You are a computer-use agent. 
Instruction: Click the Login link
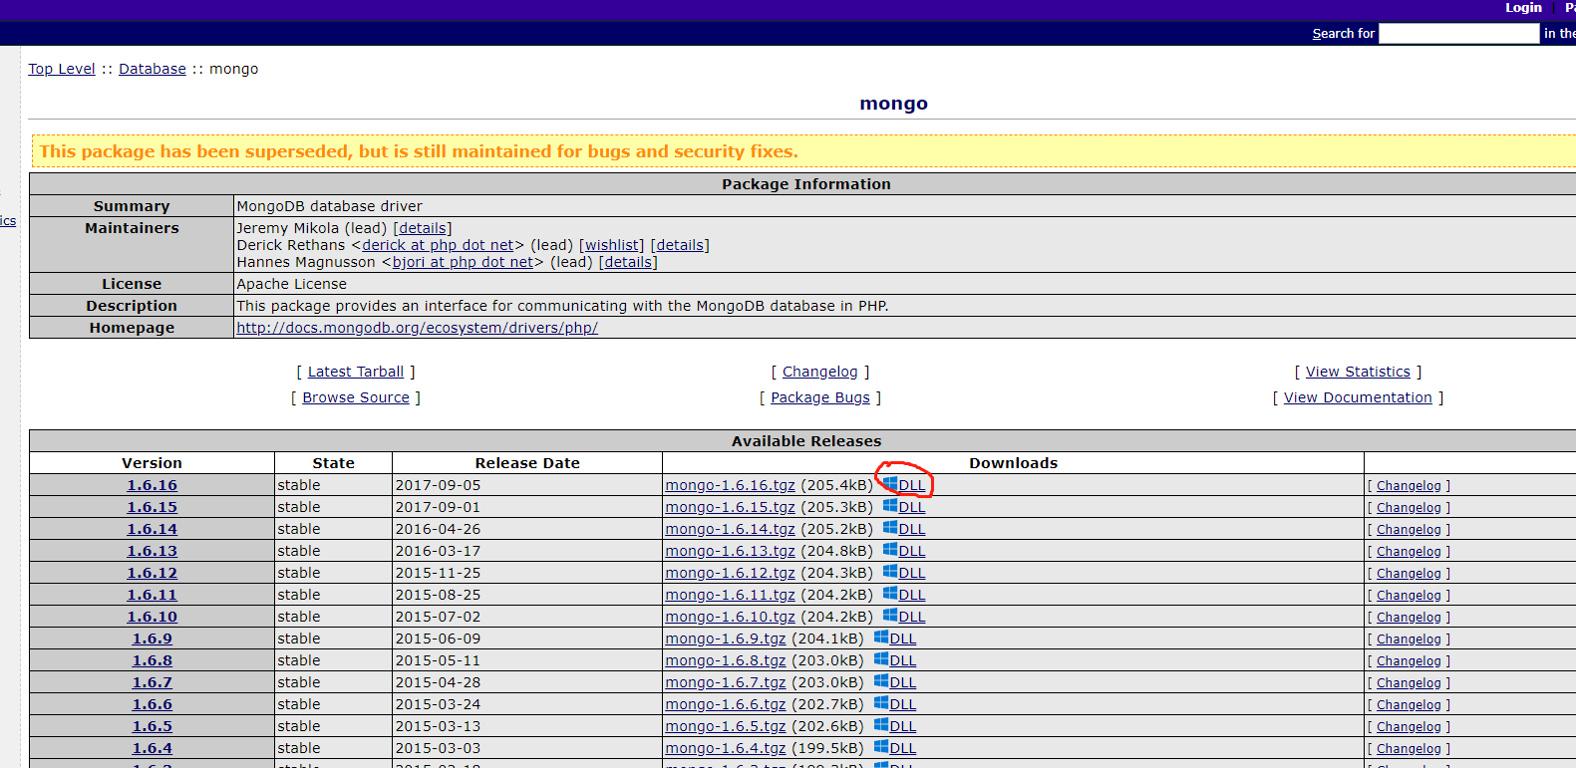point(1523,8)
